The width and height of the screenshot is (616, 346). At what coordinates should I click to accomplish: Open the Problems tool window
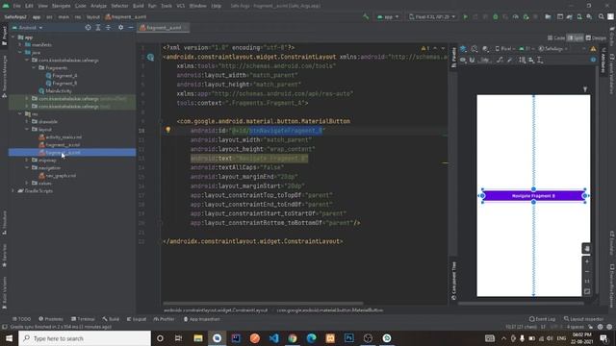pos(51,319)
